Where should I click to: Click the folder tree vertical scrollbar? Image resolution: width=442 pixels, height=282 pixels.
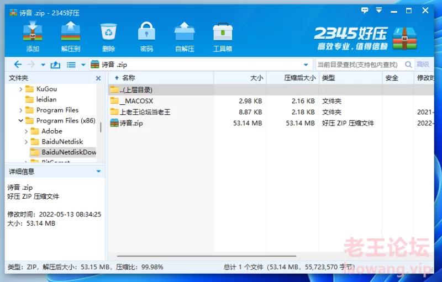click(x=101, y=128)
